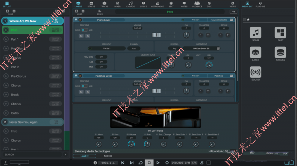Switch to the Layers tab
This screenshot has height=166, width=297.
pyautogui.click(x=78, y=4)
